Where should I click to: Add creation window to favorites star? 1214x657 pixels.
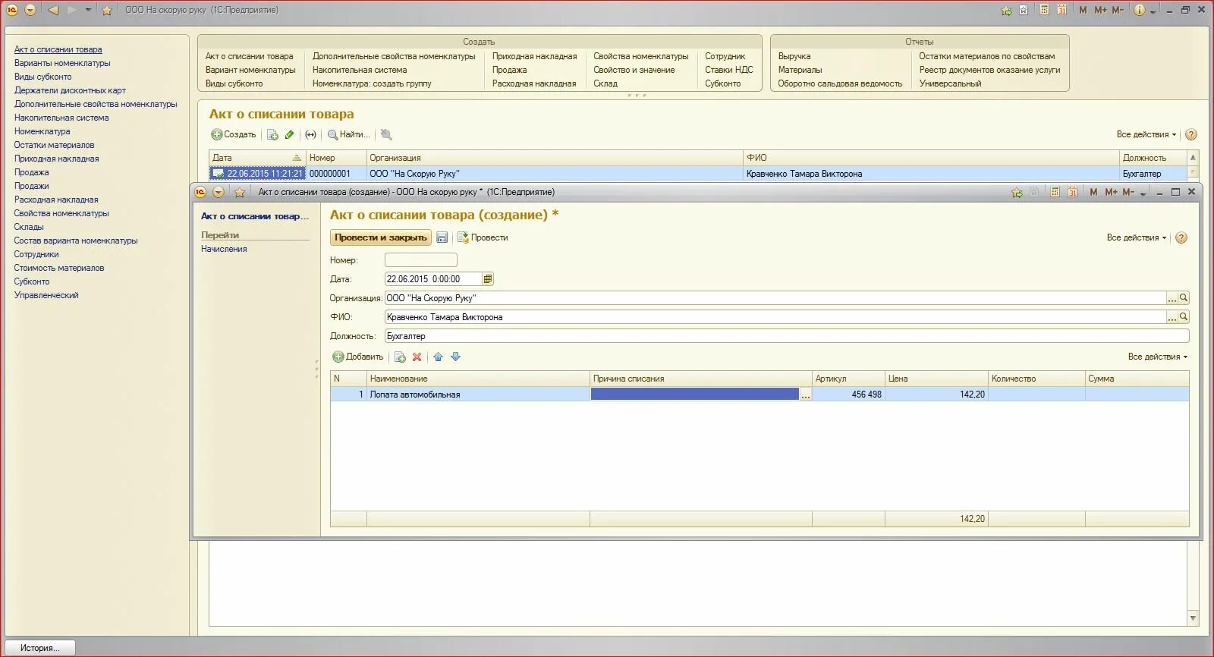(240, 192)
